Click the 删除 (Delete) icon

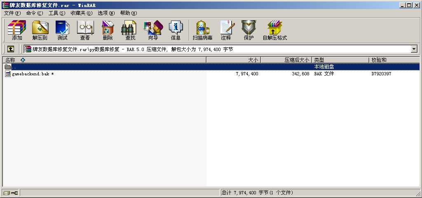(x=108, y=30)
